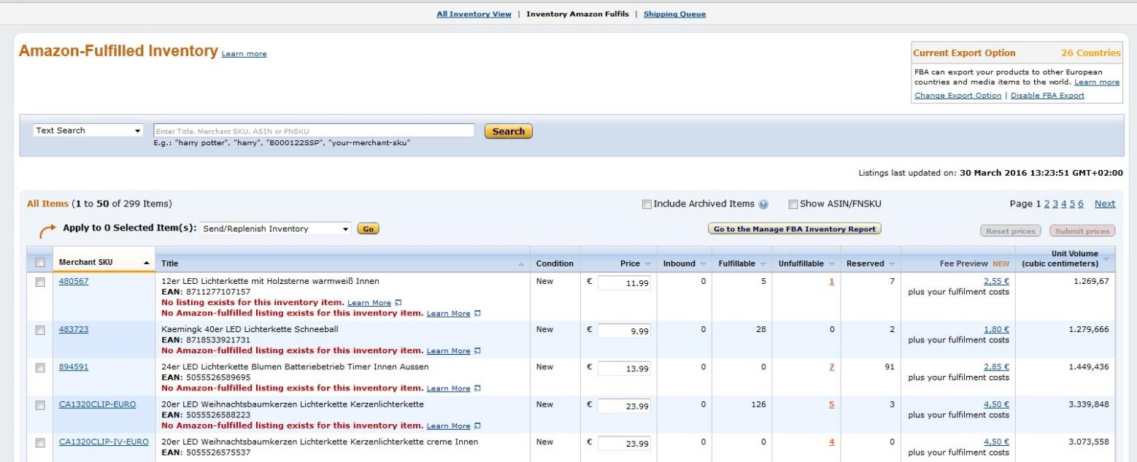Open the pop-out icon after 894591's Learn More

[477, 388]
